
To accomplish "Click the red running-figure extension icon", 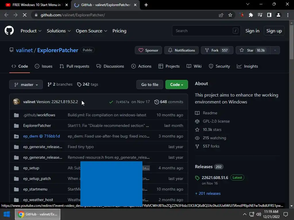I will (x=242, y=15).
